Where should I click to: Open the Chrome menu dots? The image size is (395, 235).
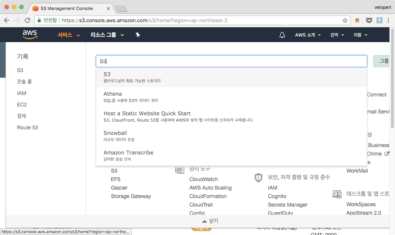(x=388, y=20)
